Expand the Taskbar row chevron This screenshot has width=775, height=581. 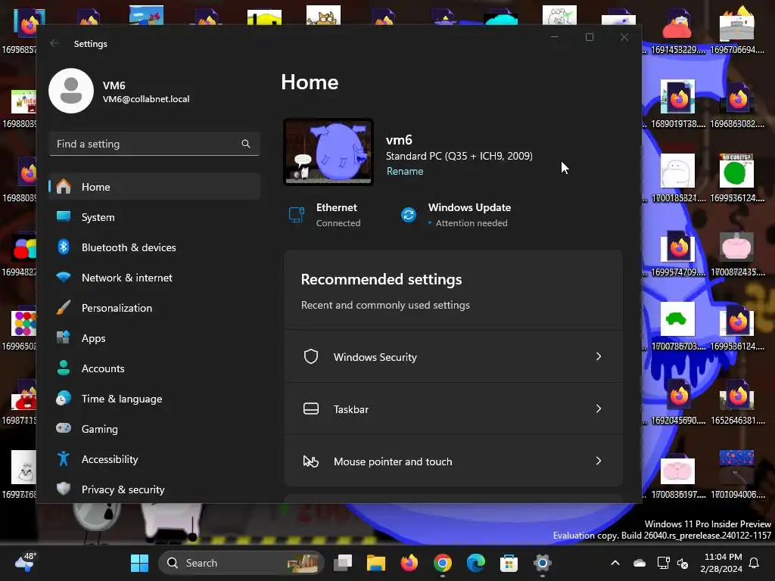(599, 409)
